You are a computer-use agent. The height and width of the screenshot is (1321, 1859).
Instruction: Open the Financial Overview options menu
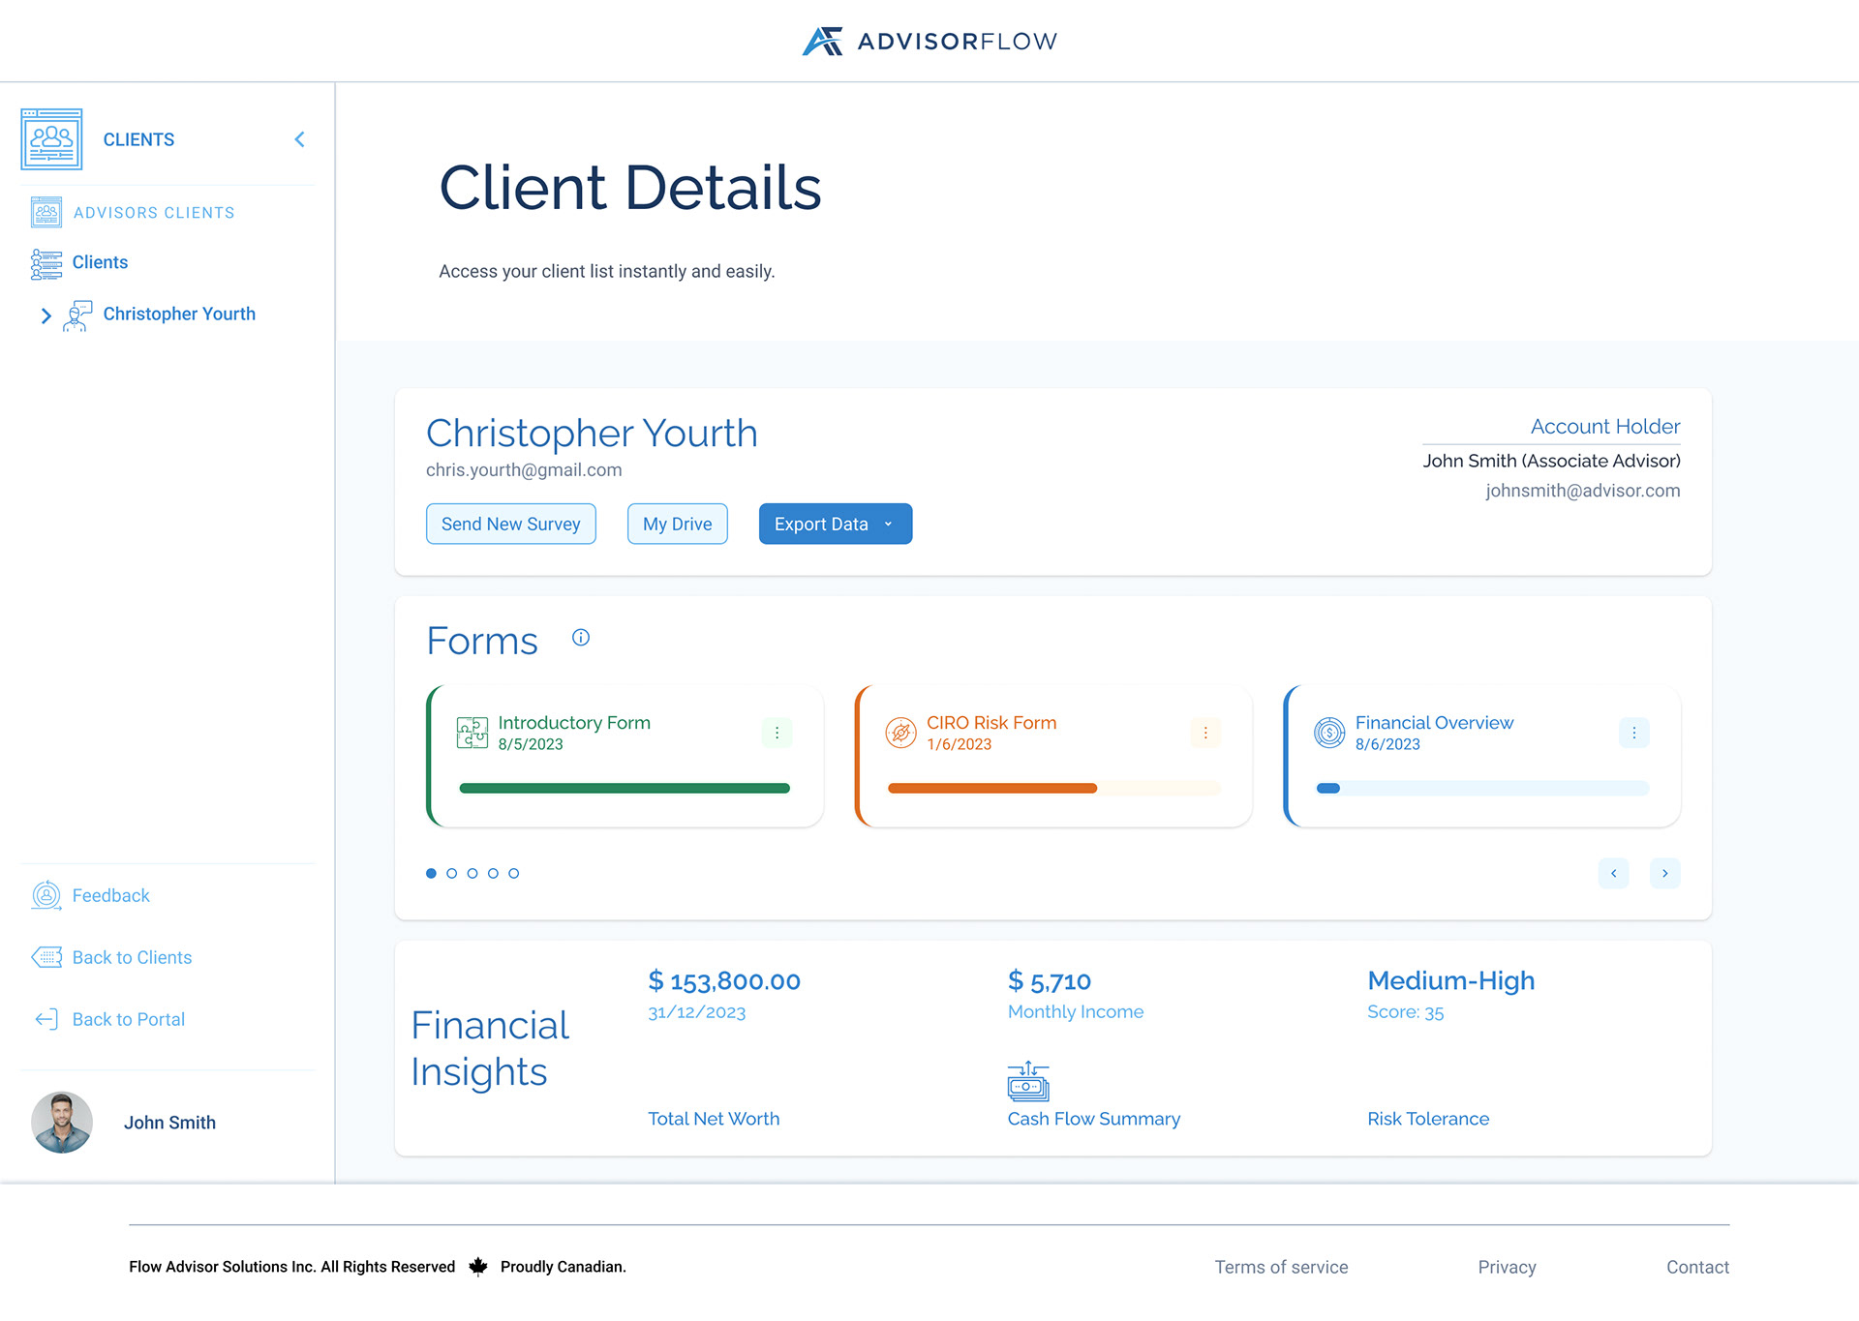click(x=1634, y=733)
